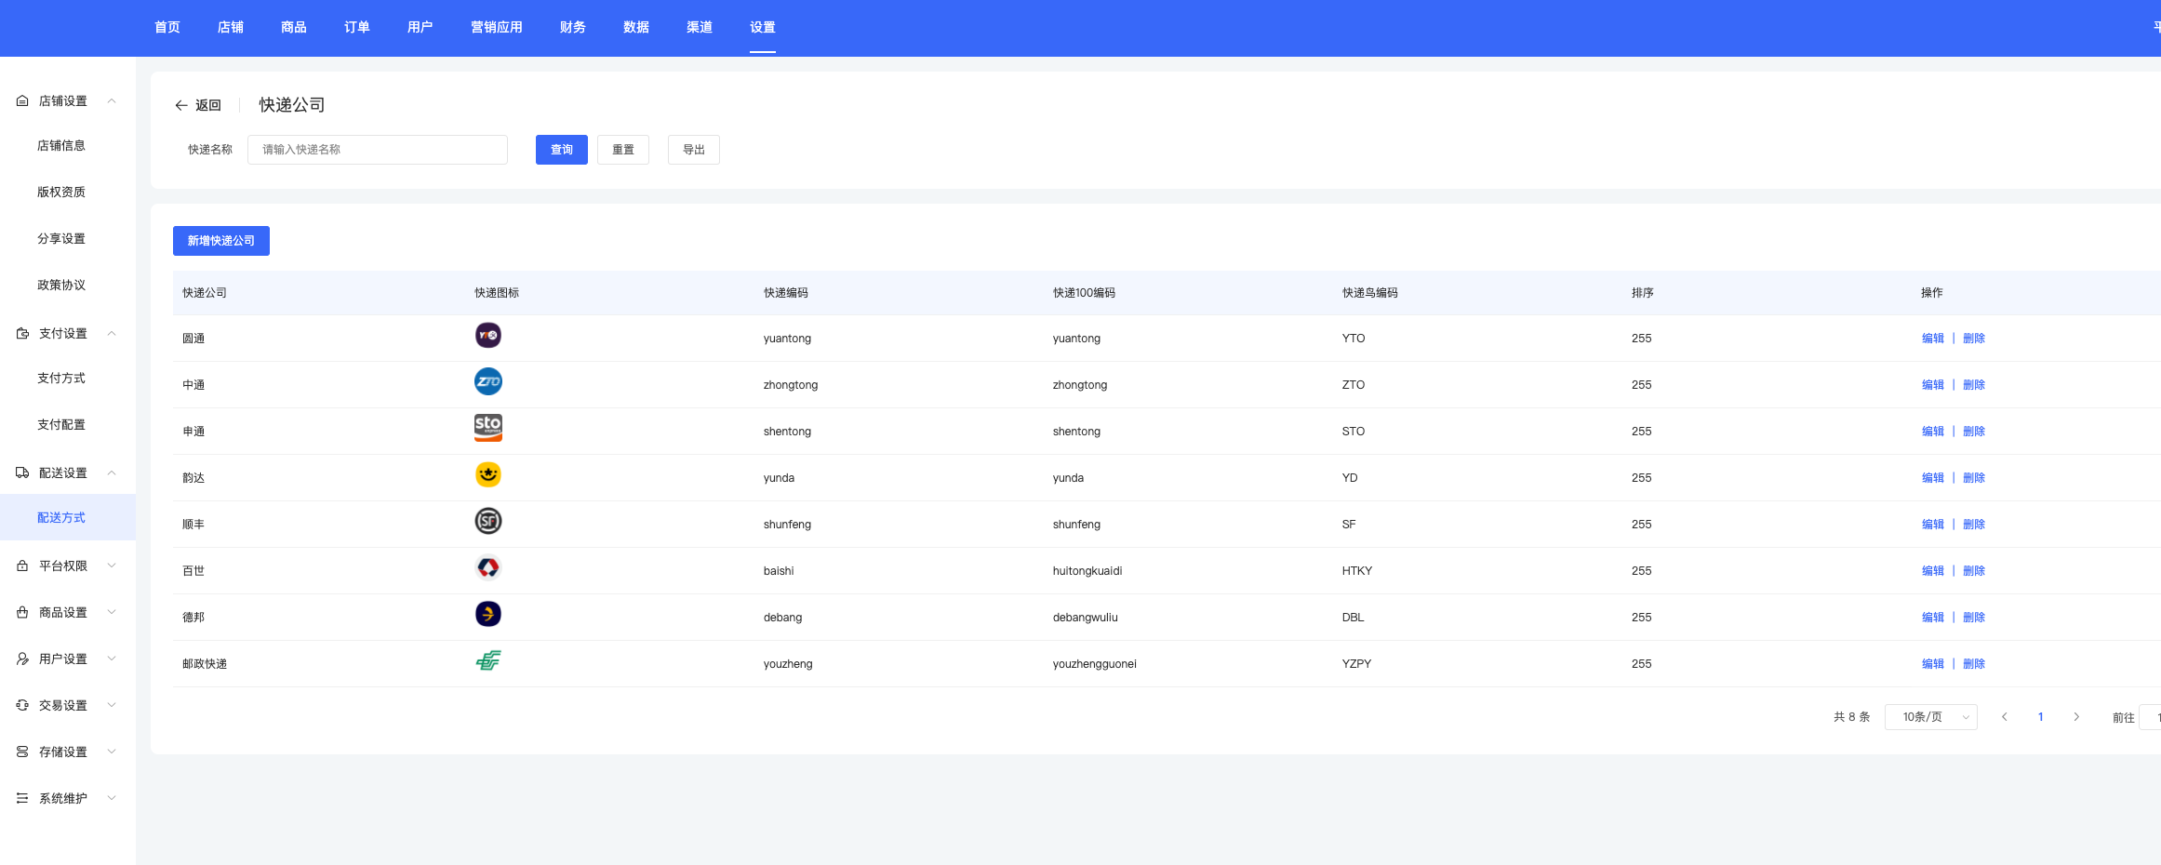Open the 订单 top menu
Image resolution: width=2161 pixels, height=865 pixels.
[x=356, y=27]
